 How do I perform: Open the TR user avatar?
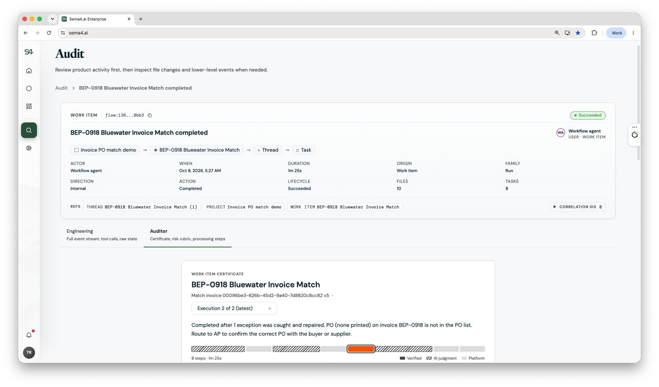pyautogui.click(x=29, y=353)
